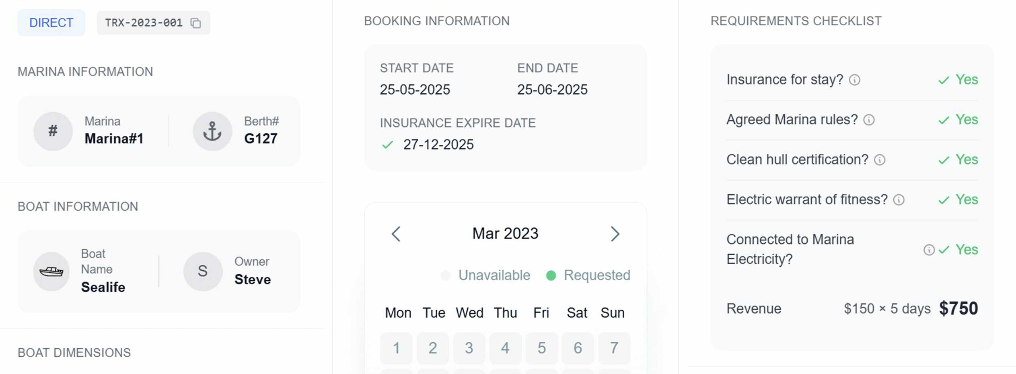Image resolution: width=1016 pixels, height=374 pixels.
Task: Show info for Insurance for stay
Action: click(855, 80)
